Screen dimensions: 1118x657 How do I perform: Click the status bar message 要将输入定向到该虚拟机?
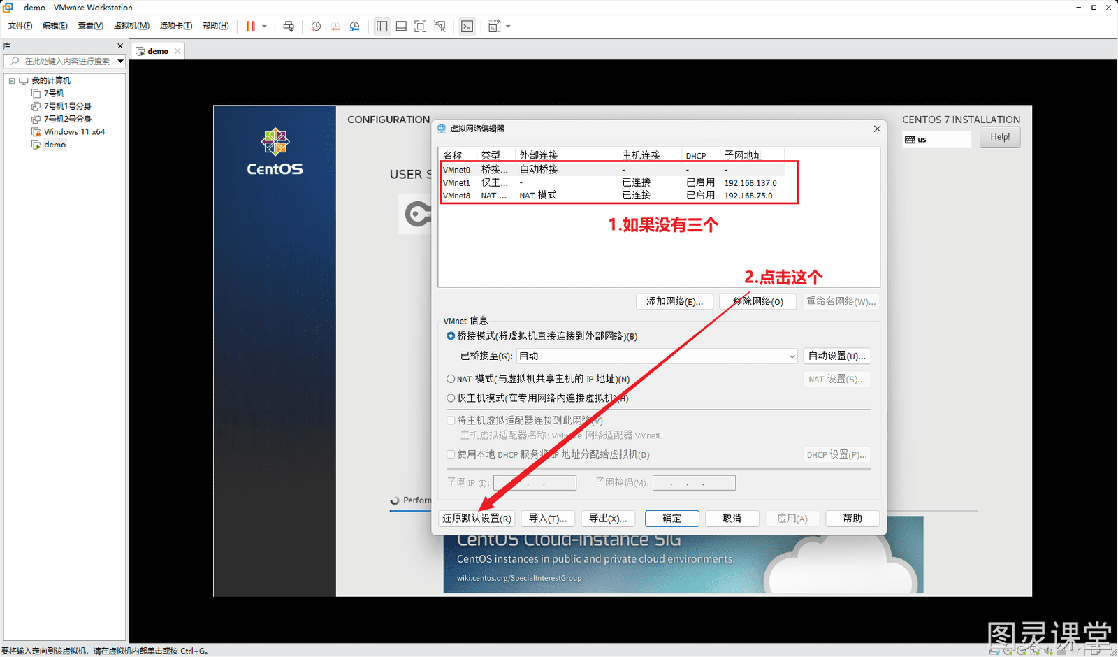click(x=105, y=651)
